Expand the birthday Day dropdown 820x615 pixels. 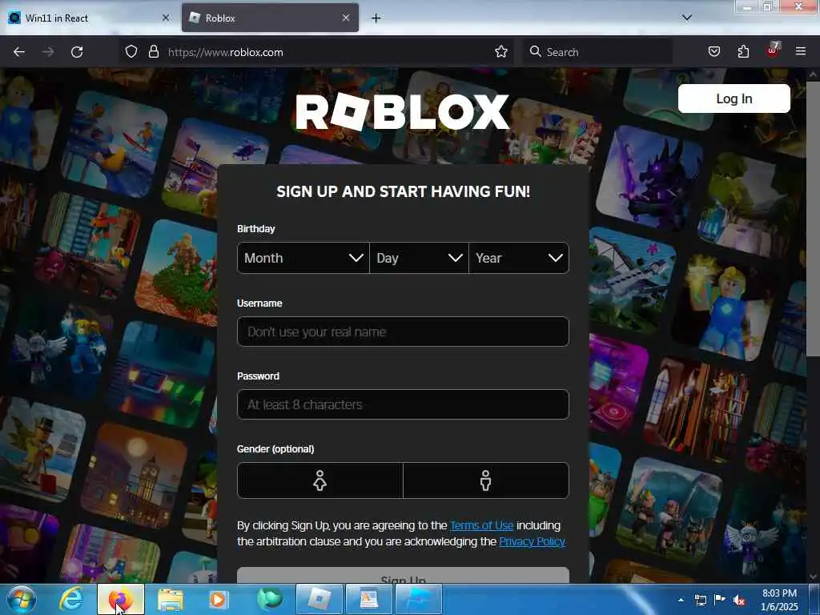pos(419,258)
